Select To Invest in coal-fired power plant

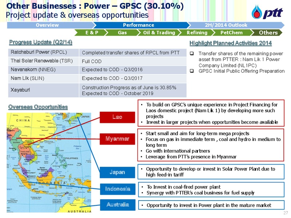coord(184,187)
